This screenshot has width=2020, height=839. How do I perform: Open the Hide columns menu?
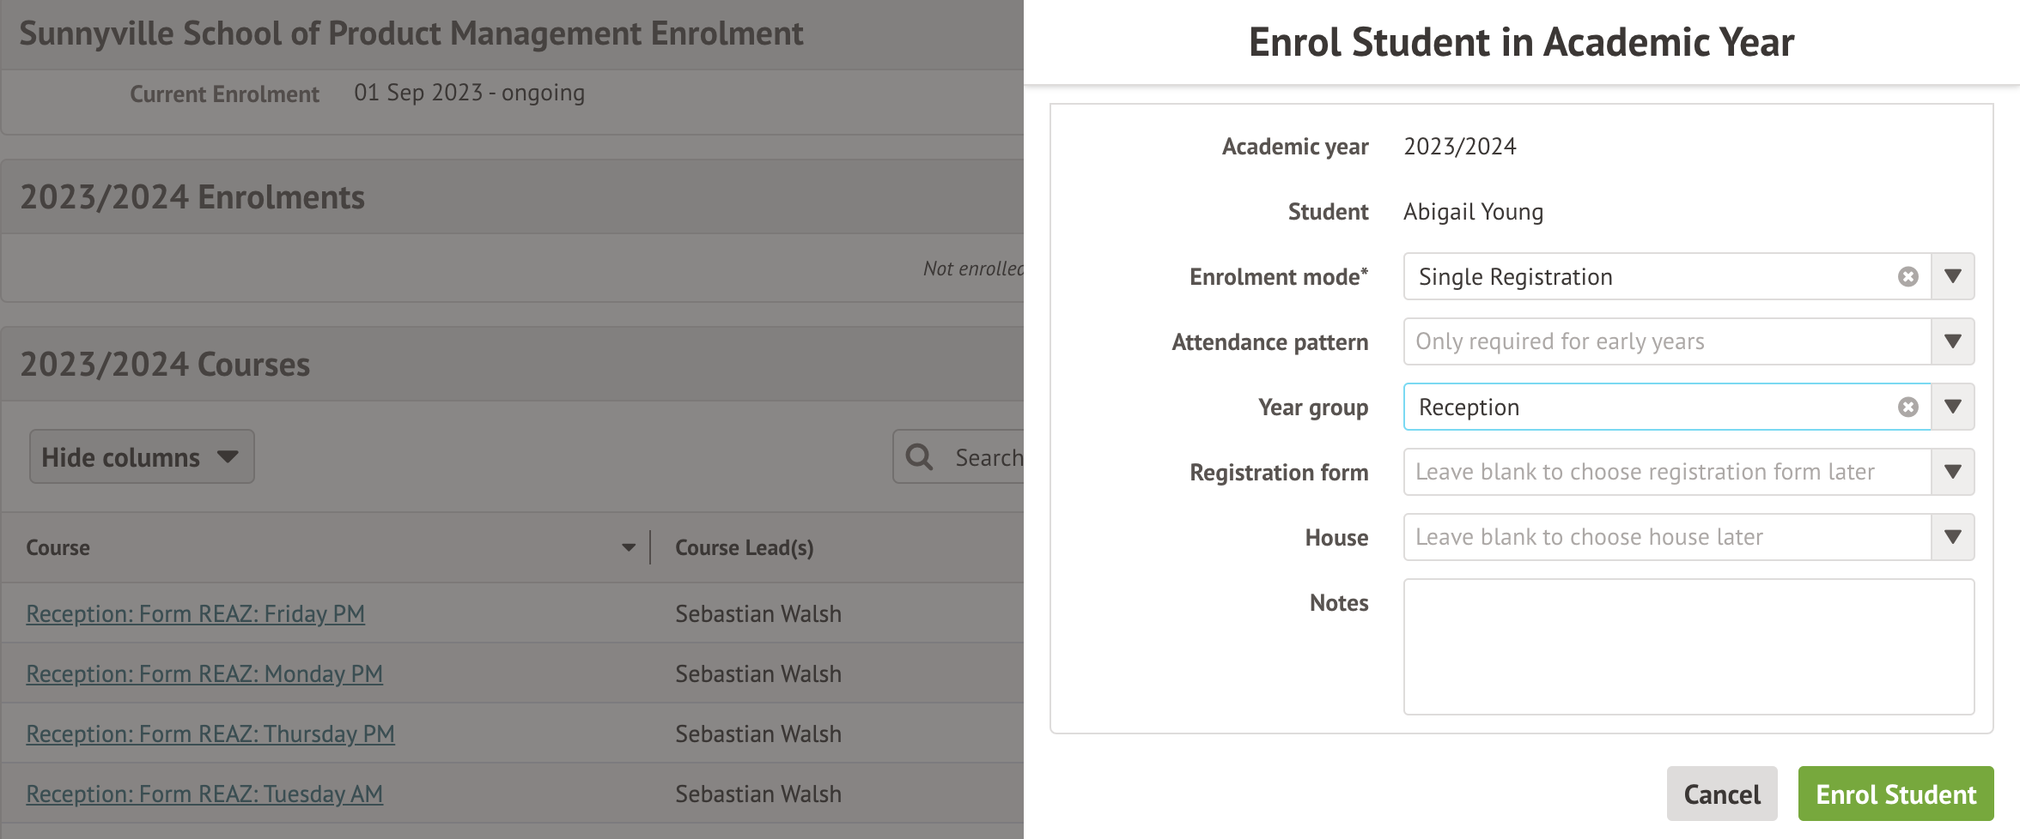142,457
